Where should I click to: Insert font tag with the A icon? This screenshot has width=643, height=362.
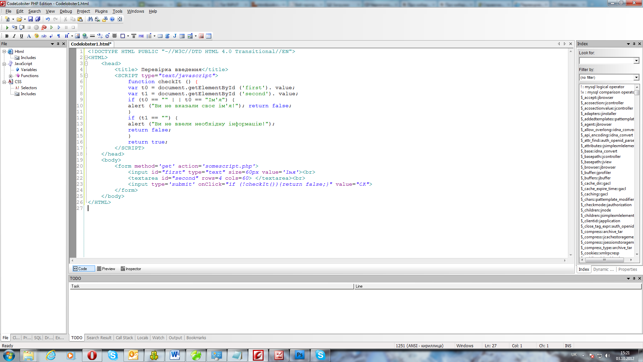click(x=29, y=36)
